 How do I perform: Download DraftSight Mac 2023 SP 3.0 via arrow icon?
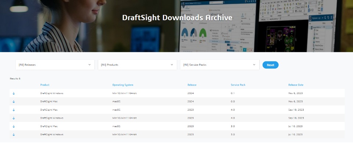click(x=14, y=126)
